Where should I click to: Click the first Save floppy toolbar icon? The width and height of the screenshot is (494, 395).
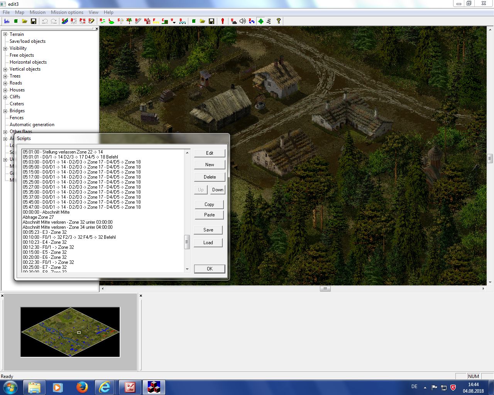(x=34, y=21)
